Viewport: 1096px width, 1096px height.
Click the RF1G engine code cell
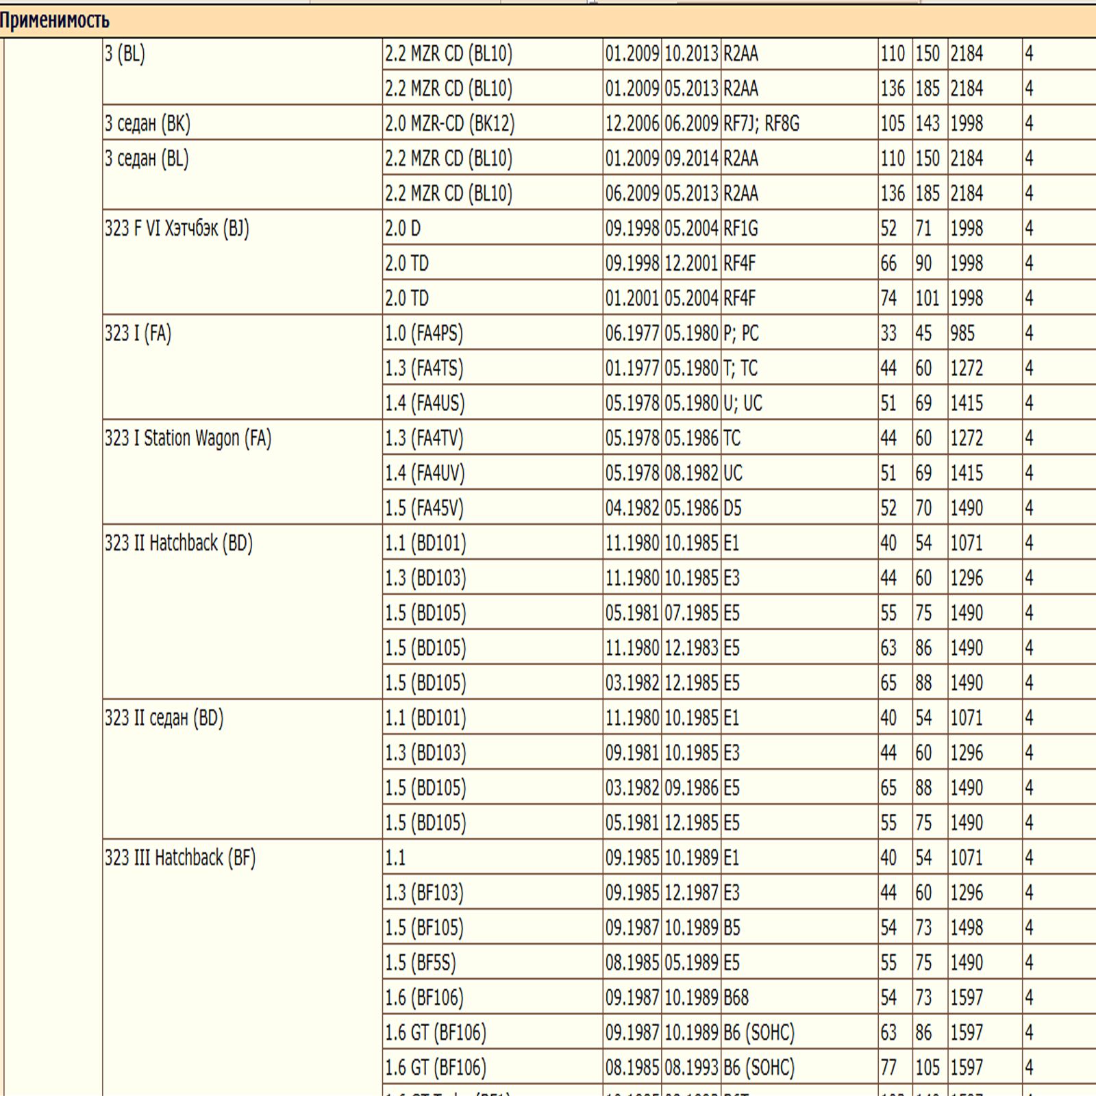(x=740, y=229)
